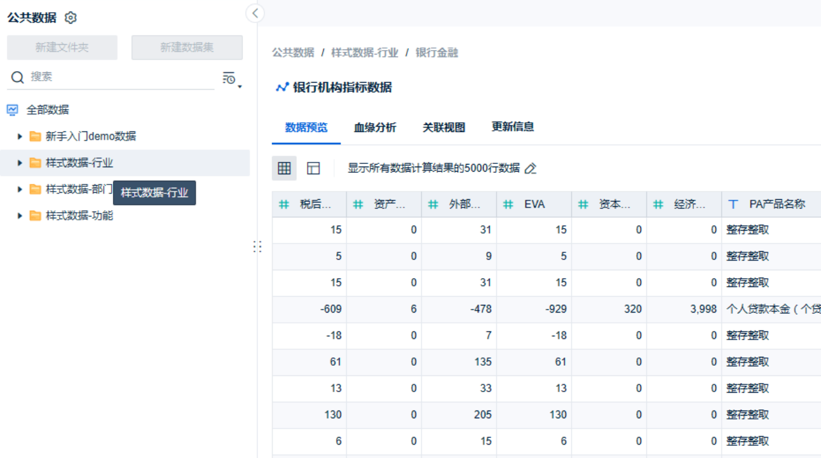
Task: Click the 全部数据 monitor icon
Action: 12,110
